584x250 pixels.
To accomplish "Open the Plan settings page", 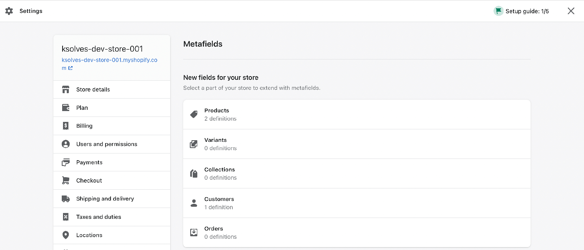I will click(x=112, y=108).
